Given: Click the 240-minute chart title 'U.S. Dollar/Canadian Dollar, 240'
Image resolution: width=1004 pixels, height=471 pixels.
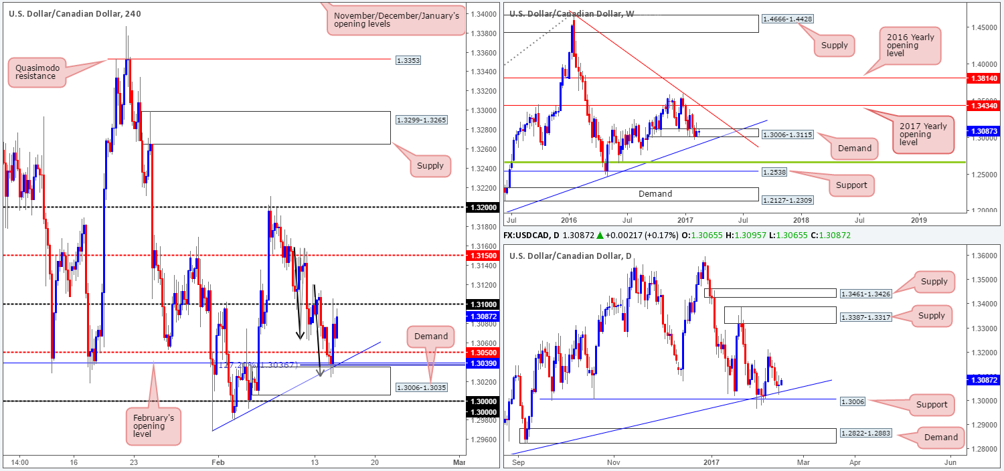Looking at the screenshot, I should (x=74, y=13).
